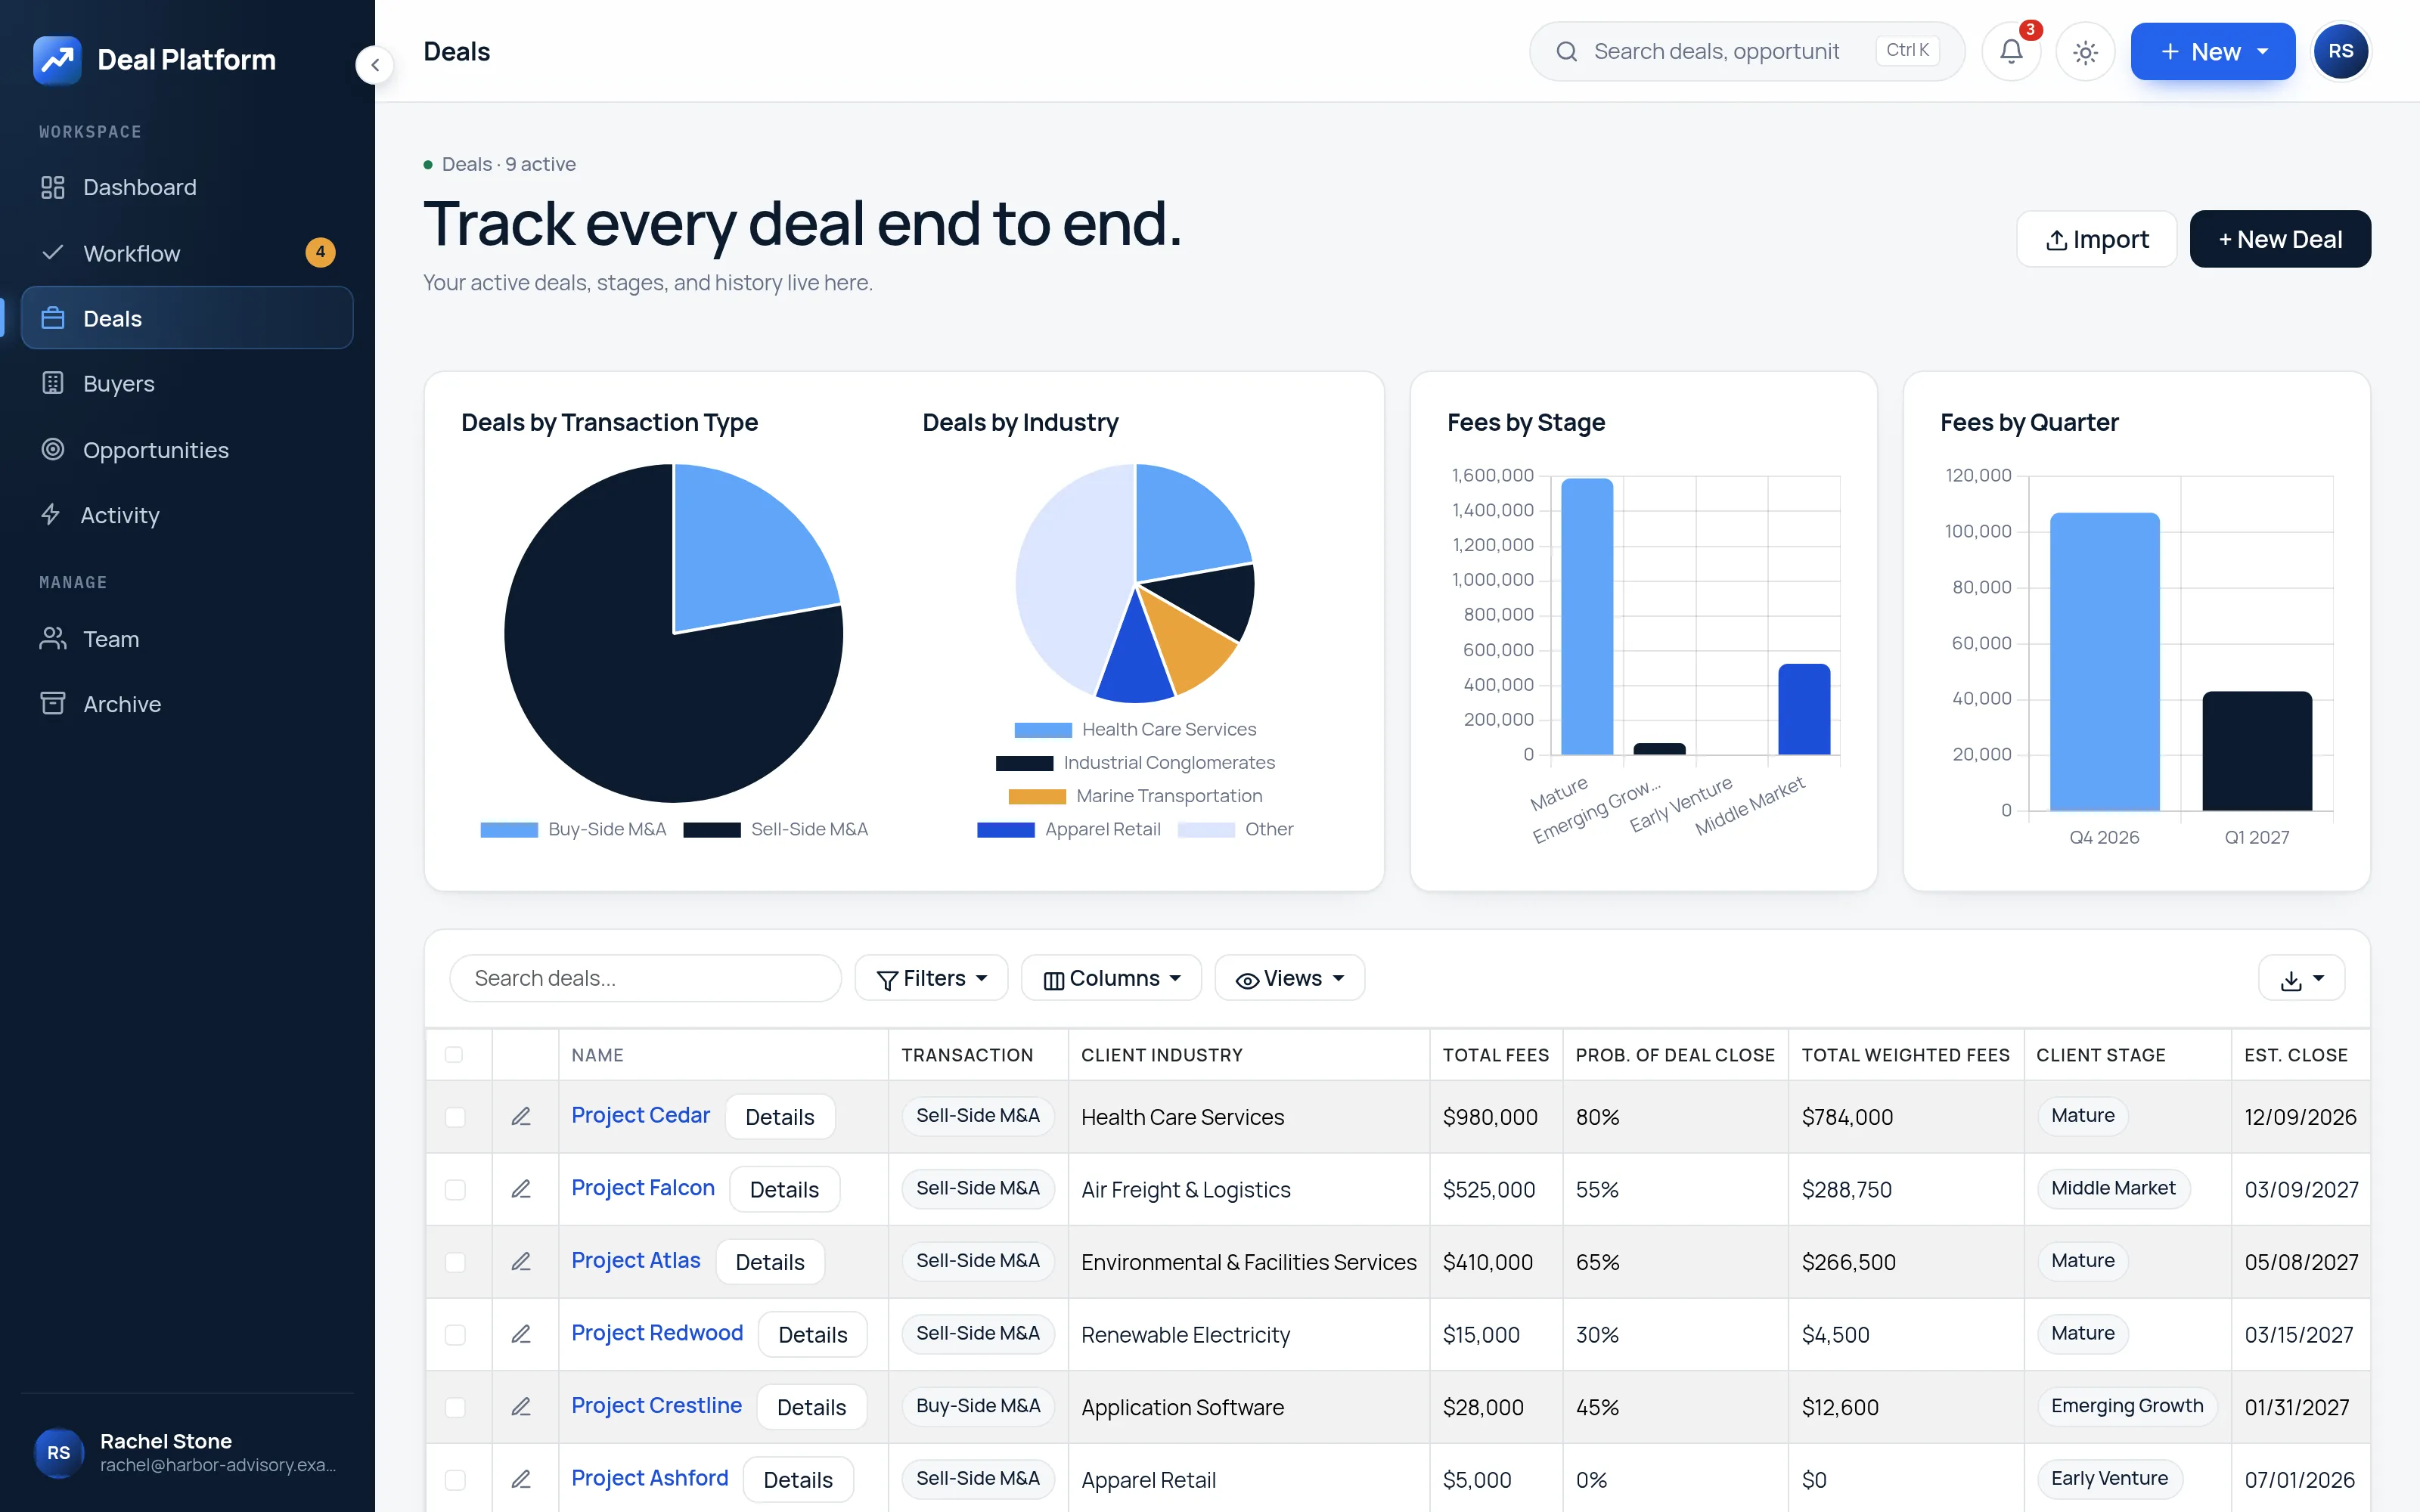Image resolution: width=2420 pixels, height=1512 pixels.
Task: Click the RS avatar in the header
Action: pyautogui.click(x=2341, y=52)
